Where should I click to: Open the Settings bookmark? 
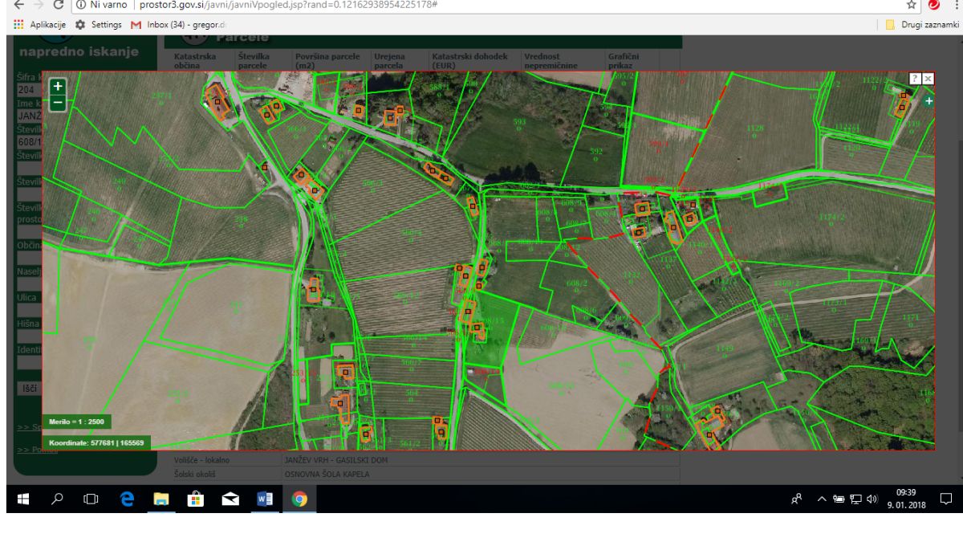click(98, 24)
